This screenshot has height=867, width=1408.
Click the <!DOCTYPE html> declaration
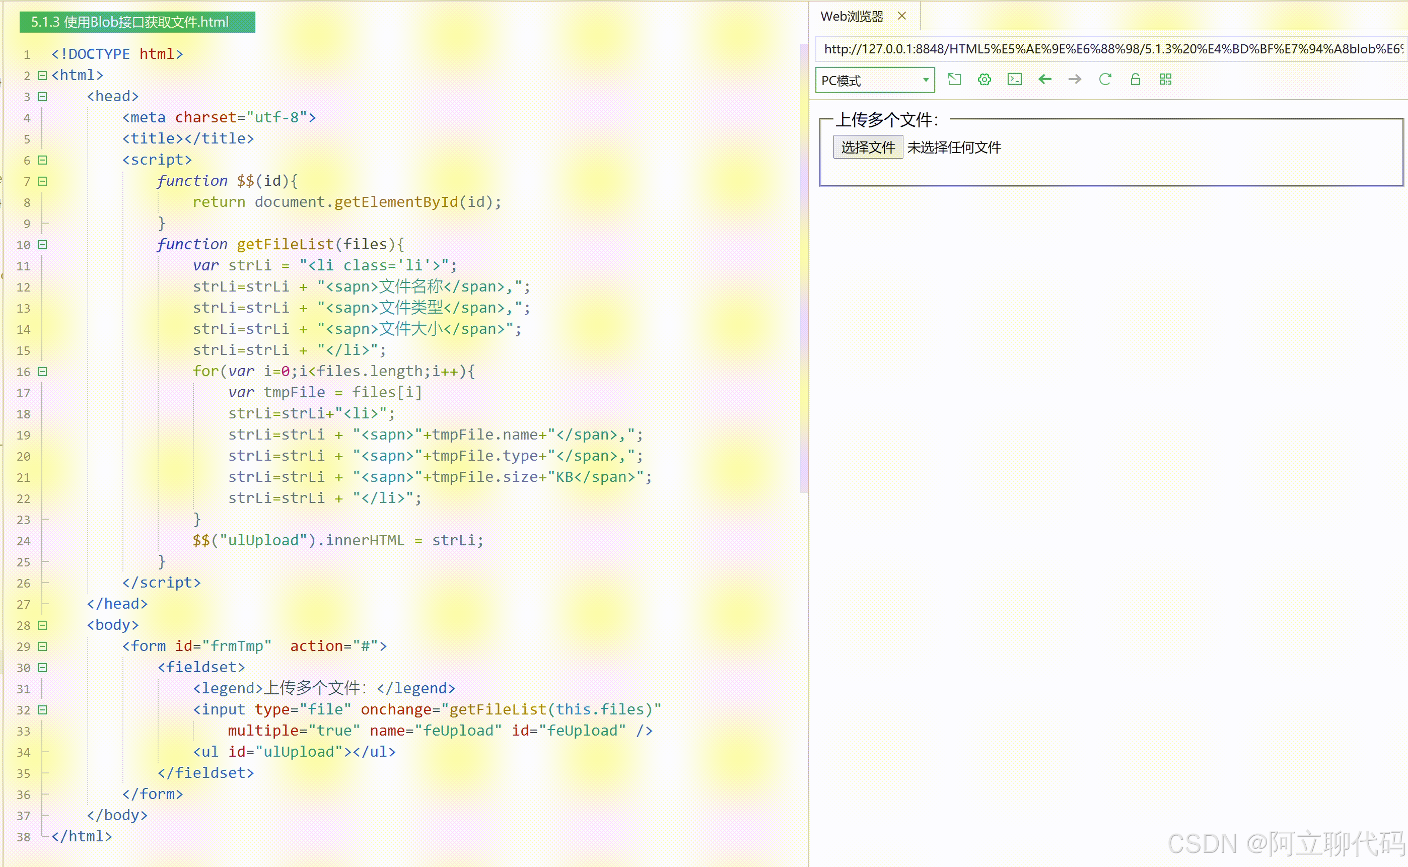[x=117, y=54]
